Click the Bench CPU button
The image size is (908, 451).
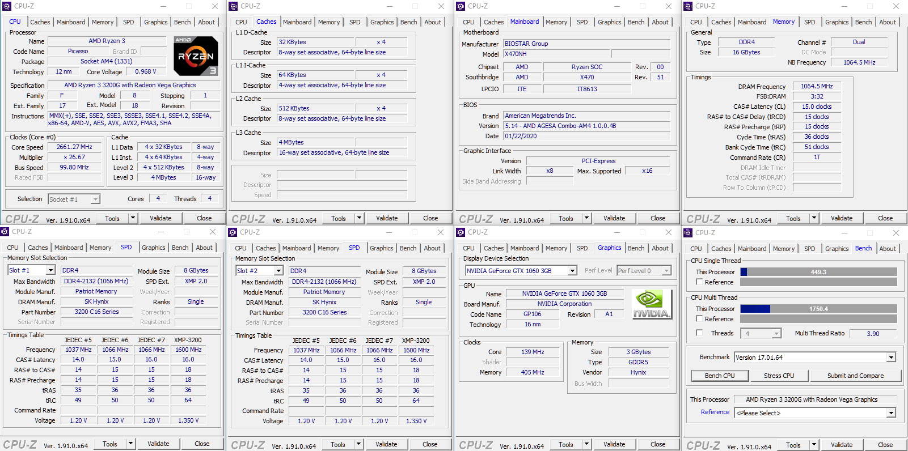(720, 376)
